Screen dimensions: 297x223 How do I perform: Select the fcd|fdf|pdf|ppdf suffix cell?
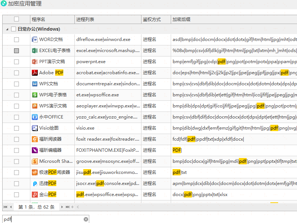coord(234,139)
